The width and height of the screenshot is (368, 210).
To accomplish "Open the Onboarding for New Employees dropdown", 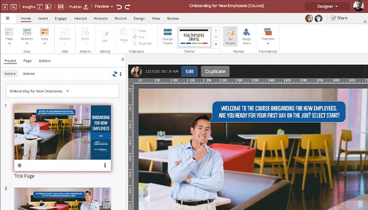I will coord(39,91).
